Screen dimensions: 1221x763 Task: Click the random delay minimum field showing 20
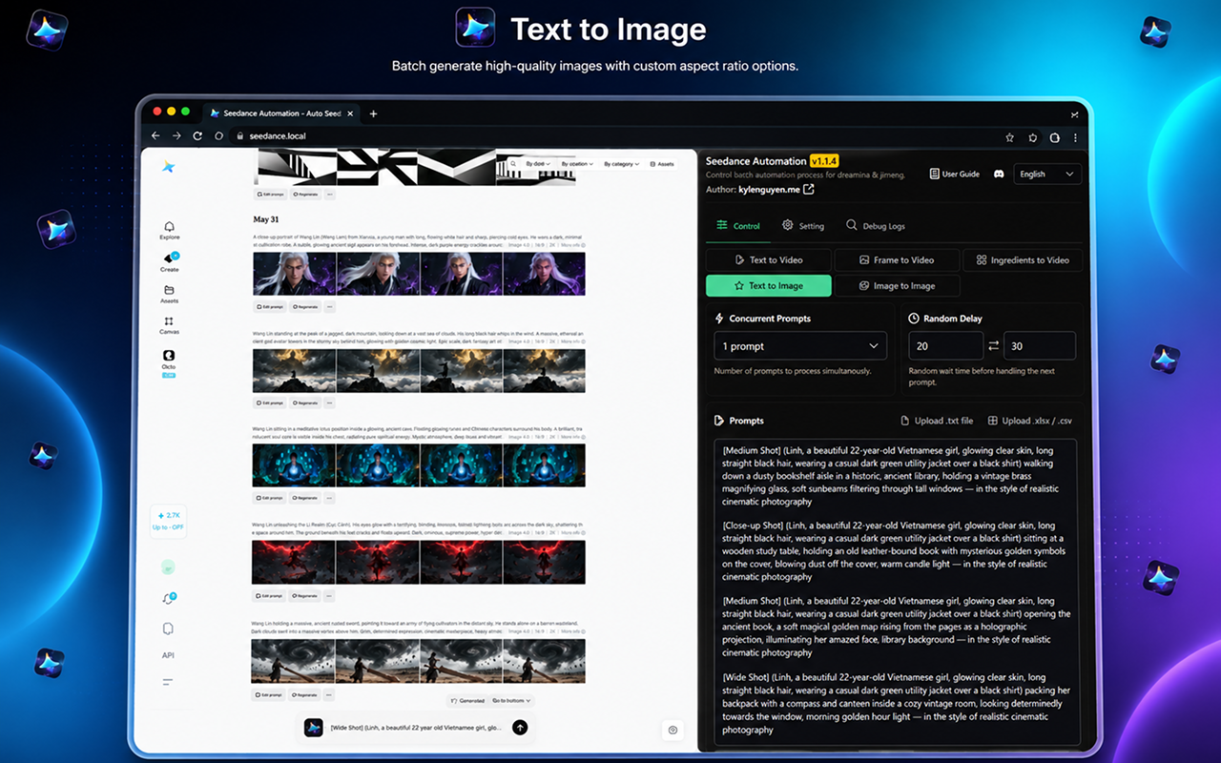click(945, 346)
